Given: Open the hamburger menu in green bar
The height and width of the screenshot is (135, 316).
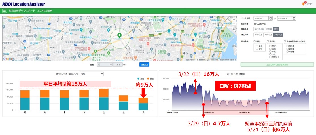Looking at the screenshot, I should coord(4,11).
